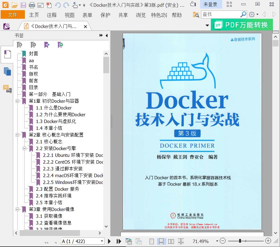Screen dimensions: 280x247
Task: Open the Foxit start icon left of the tab
Action: [6, 26]
